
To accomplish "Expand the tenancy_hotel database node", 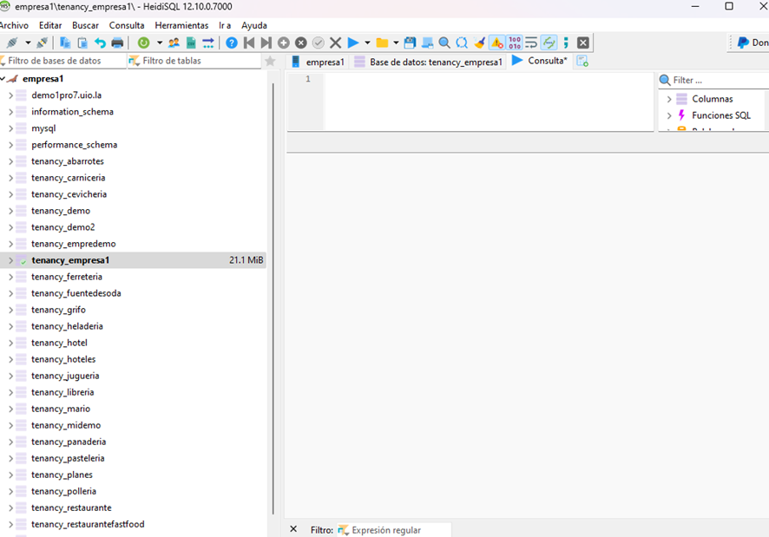I will pos(10,343).
